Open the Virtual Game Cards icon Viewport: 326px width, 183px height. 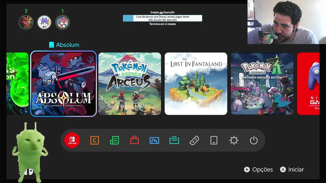click(x=214, y=140)
